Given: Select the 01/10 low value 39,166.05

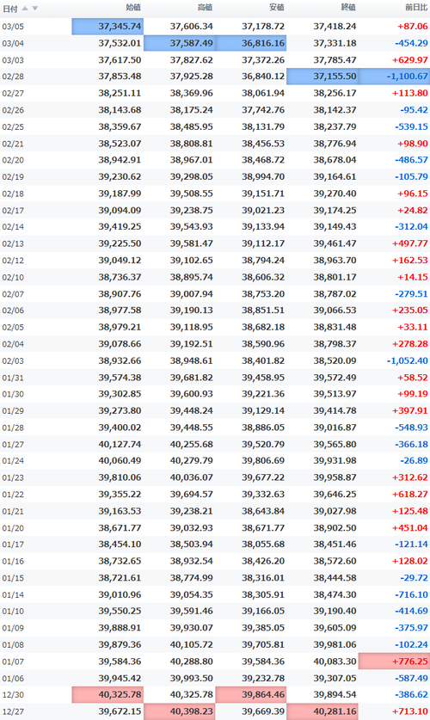Looking at the screenshot, I should (263, 611).
